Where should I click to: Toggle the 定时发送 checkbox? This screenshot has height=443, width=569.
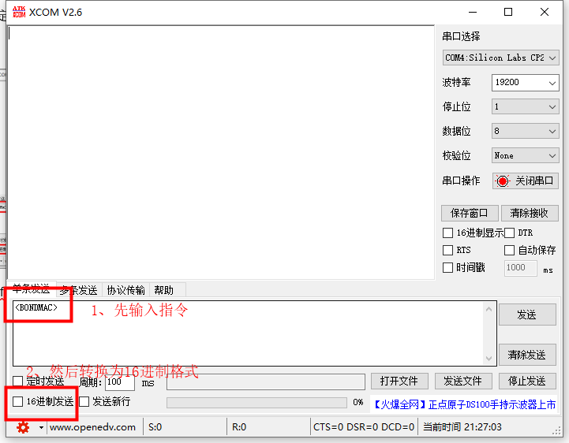point(18,382)
